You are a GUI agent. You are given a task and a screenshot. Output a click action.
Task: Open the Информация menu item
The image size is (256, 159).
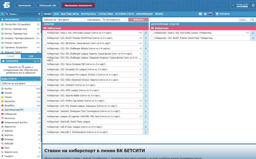pos(144,14)
